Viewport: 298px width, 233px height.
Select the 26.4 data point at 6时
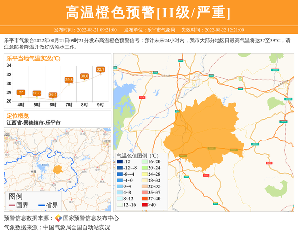point(53,94)
